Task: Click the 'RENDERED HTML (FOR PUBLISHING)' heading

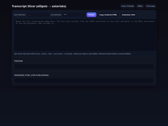Action: (31, 75)
